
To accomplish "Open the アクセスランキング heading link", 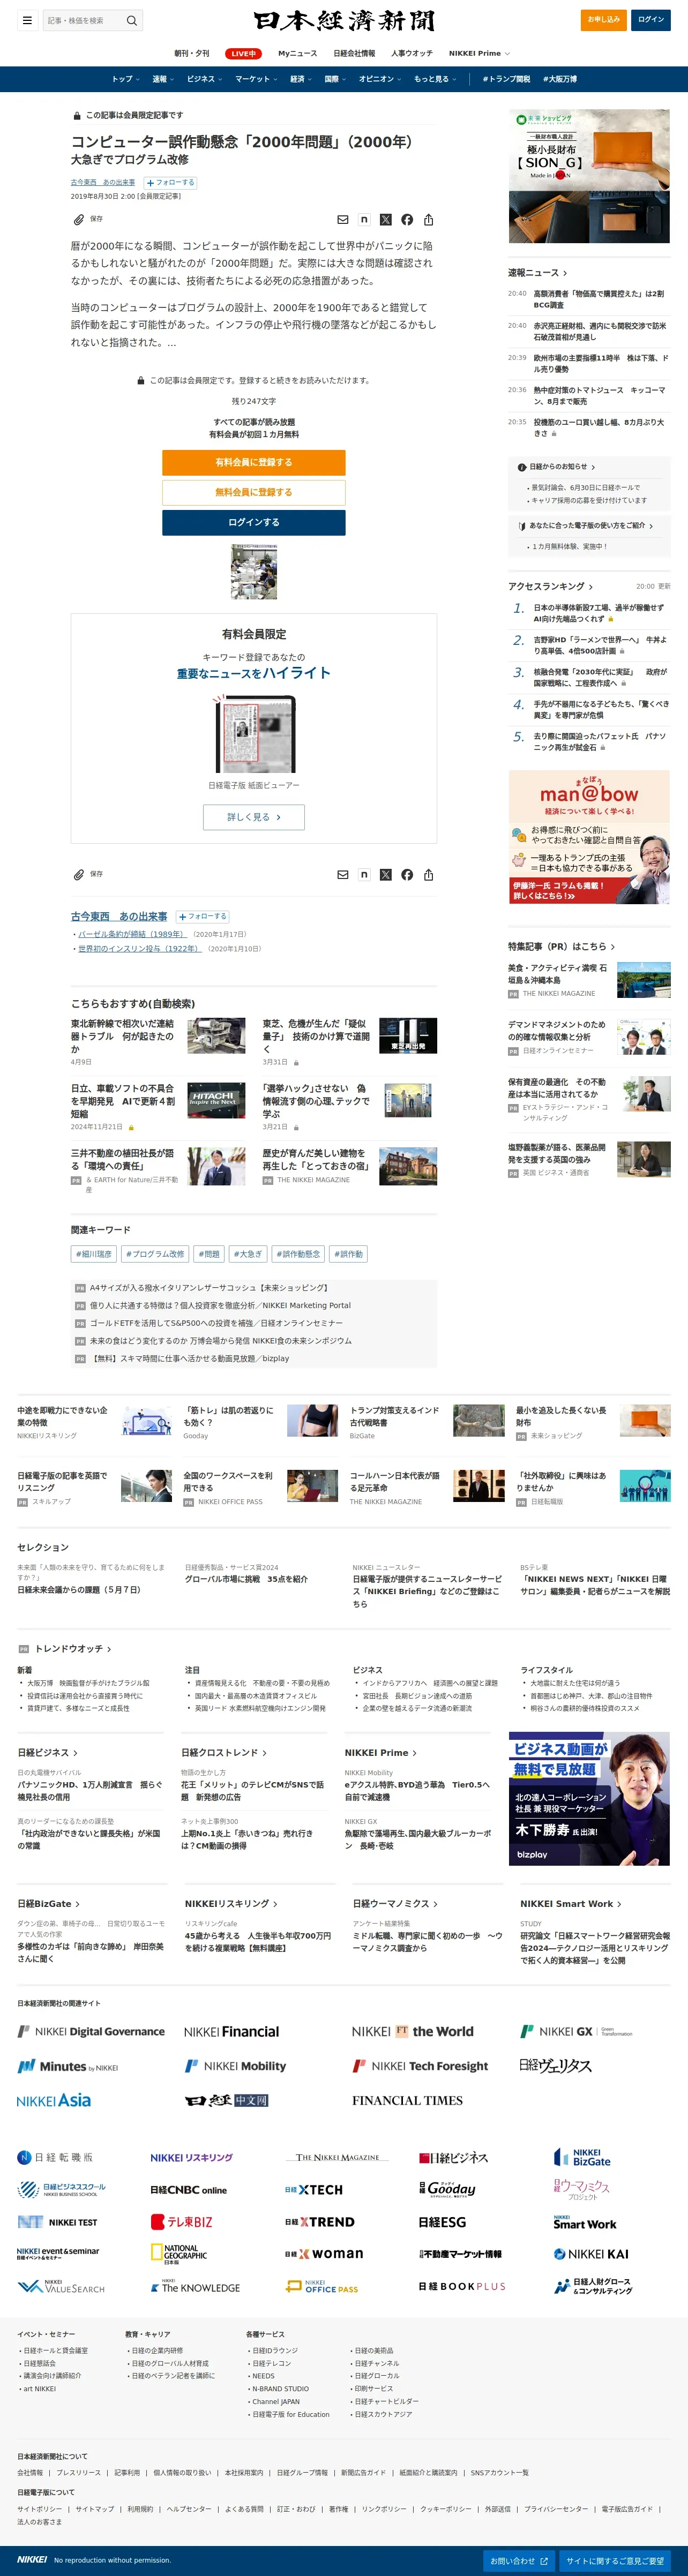I will point(550,587).
